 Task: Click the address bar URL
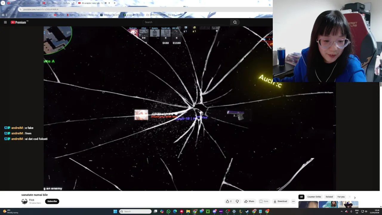tap(41, 9)
